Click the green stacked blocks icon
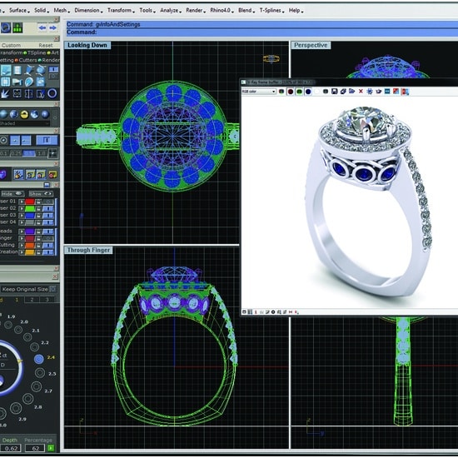458x458 pixels. pyautogui.click(x=17, y=27)
